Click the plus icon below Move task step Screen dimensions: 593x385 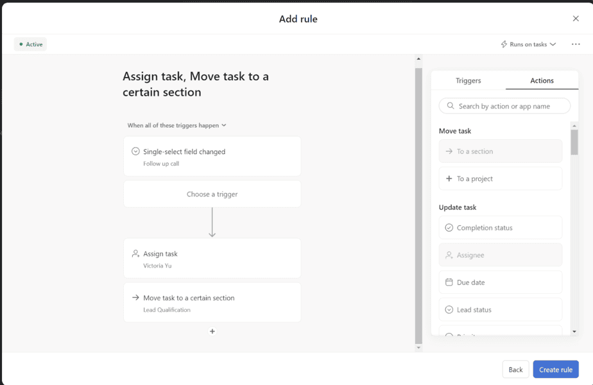pos(212,331)
